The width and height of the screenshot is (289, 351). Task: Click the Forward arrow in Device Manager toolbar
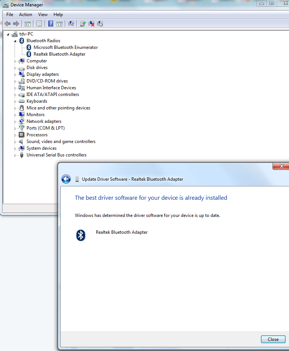tap(16, 24)
